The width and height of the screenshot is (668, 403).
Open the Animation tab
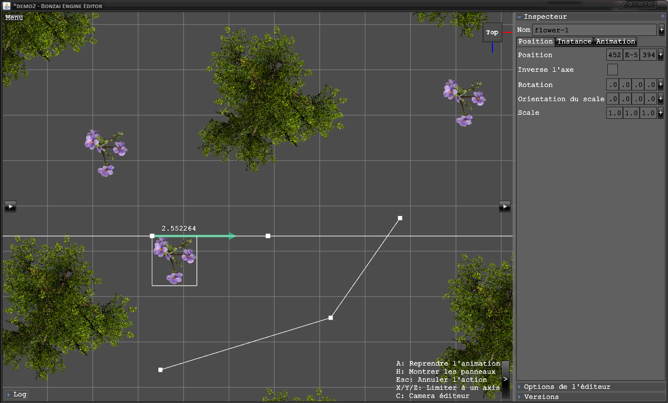coord(615,41)
